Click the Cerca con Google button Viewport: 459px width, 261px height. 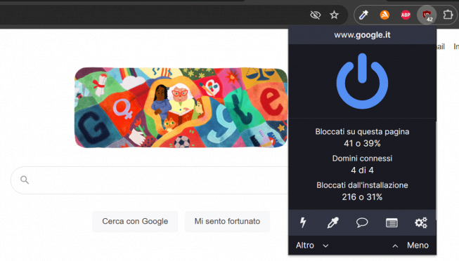135,222
